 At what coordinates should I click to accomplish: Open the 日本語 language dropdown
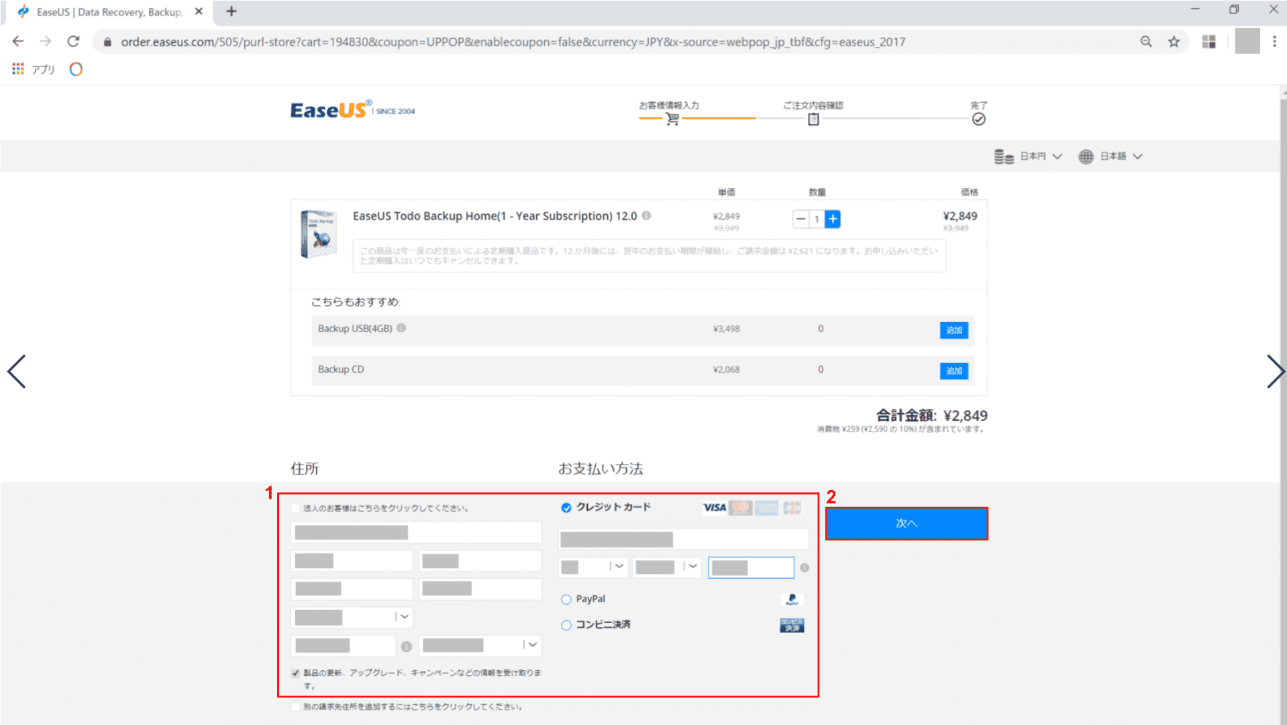1111,156
